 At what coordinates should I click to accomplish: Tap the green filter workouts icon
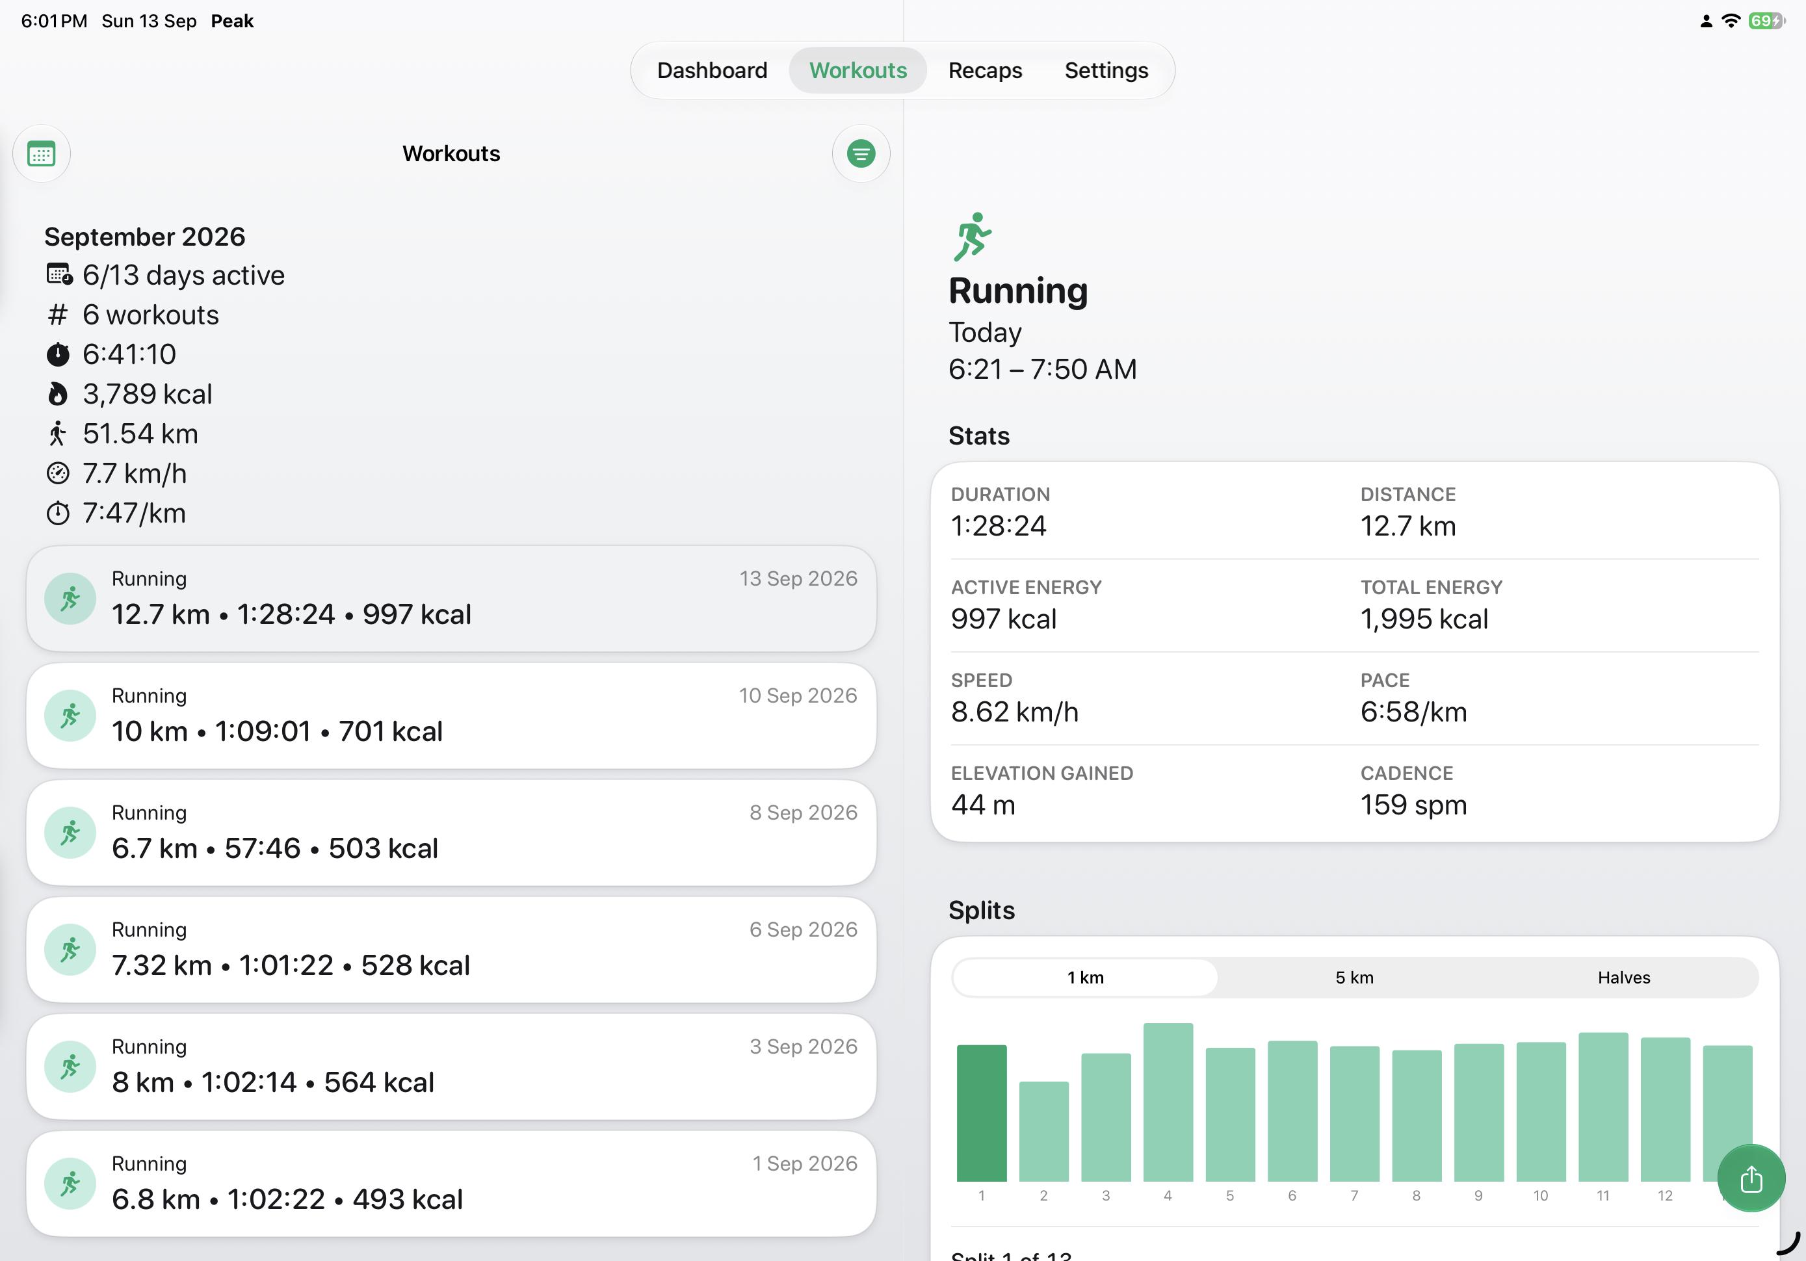point(861,153)
